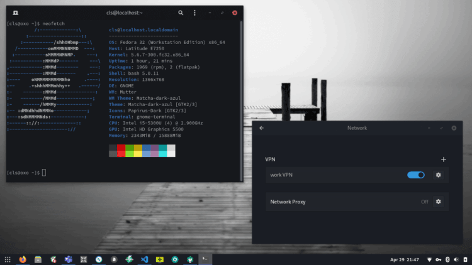Go back in Network settings window
The width and height of the screenshot is (472, 265).
point(261,128)
